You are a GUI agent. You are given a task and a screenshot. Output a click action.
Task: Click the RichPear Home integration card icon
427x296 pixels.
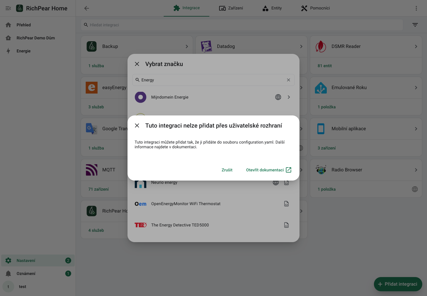click(92, 211)
